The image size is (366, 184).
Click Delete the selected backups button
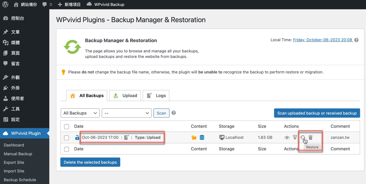coord(90,162)
